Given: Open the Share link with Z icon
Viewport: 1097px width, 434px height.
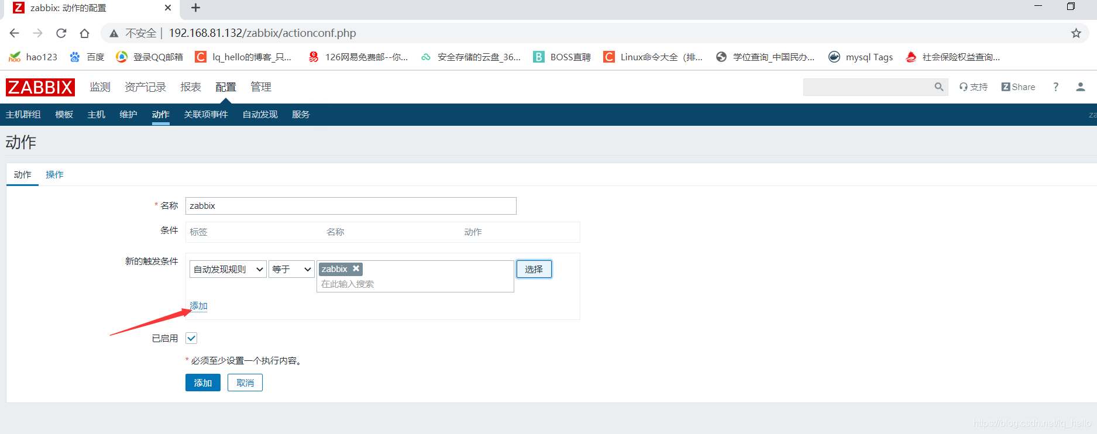Looking at the screenshot, I should [1018, 87].
